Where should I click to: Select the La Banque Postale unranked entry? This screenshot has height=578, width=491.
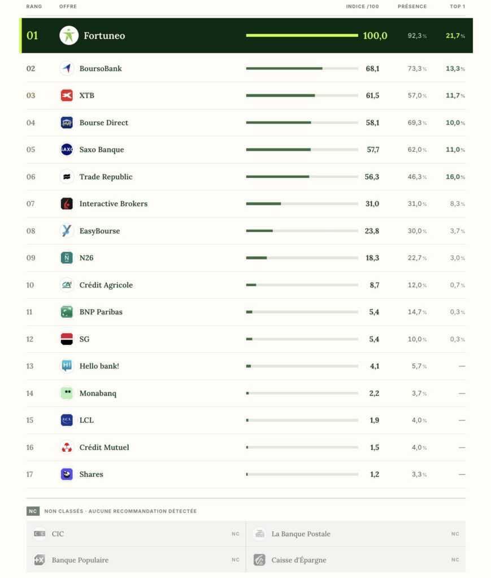(355, 534)
